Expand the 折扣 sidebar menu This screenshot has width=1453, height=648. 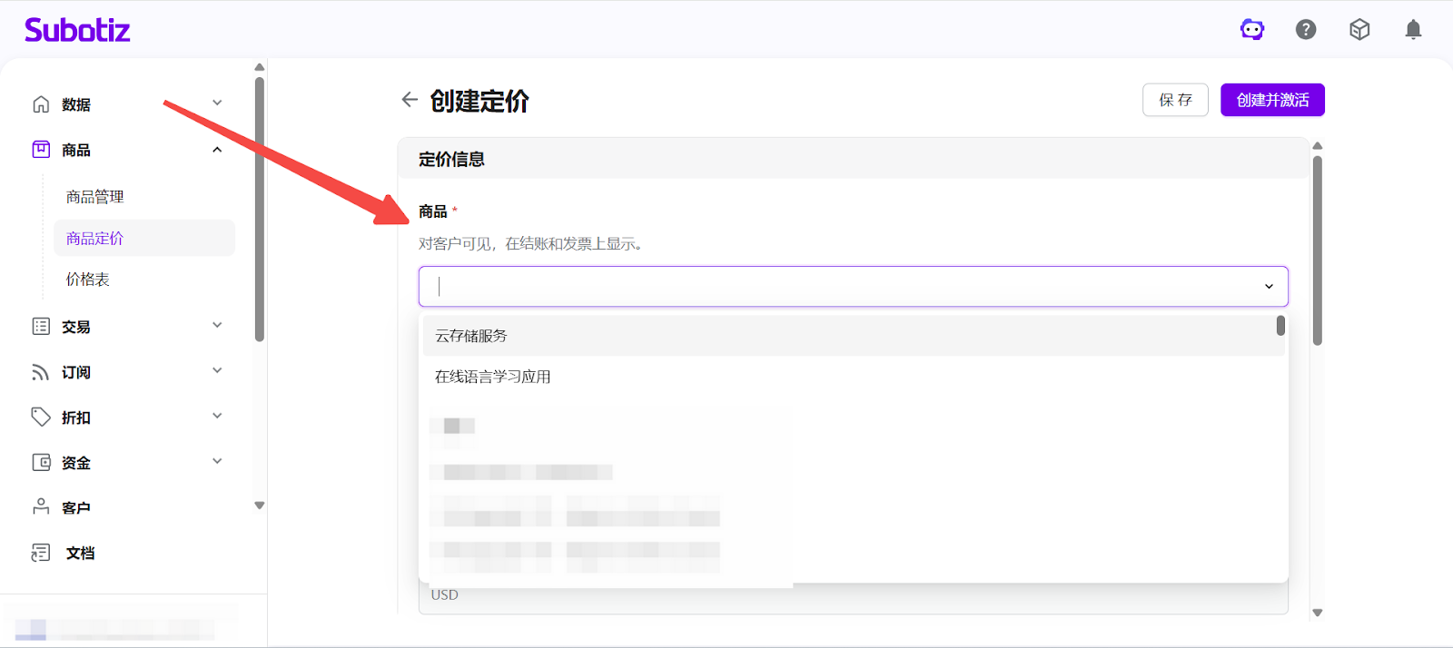(127, 417)
